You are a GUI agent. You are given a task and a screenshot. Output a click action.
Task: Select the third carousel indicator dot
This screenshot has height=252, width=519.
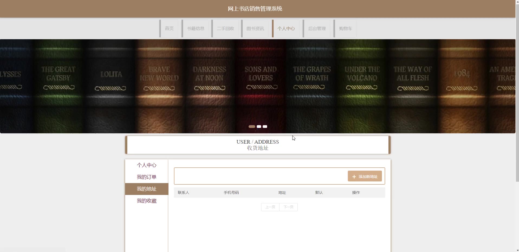pos(265,127)
